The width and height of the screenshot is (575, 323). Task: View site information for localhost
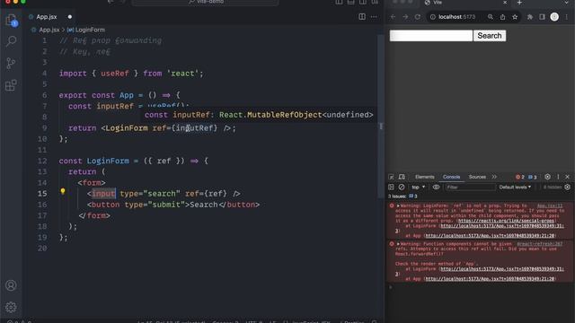point(433,17)
